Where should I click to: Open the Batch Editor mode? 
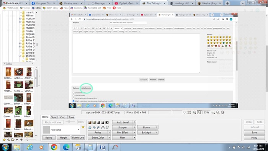(x=51, y=8)
